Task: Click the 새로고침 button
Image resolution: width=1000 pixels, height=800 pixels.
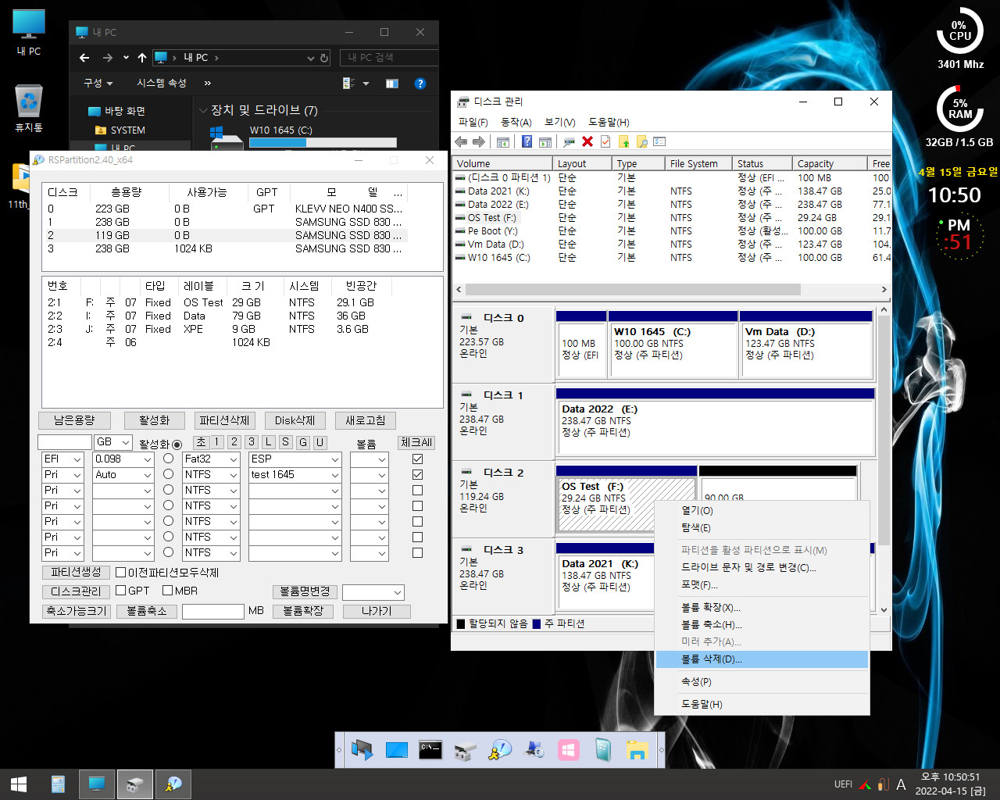Action: coord(366,420)
